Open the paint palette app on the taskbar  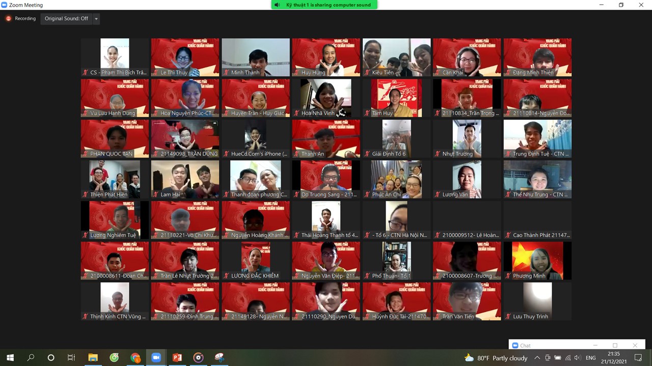(x=219, y=358)
